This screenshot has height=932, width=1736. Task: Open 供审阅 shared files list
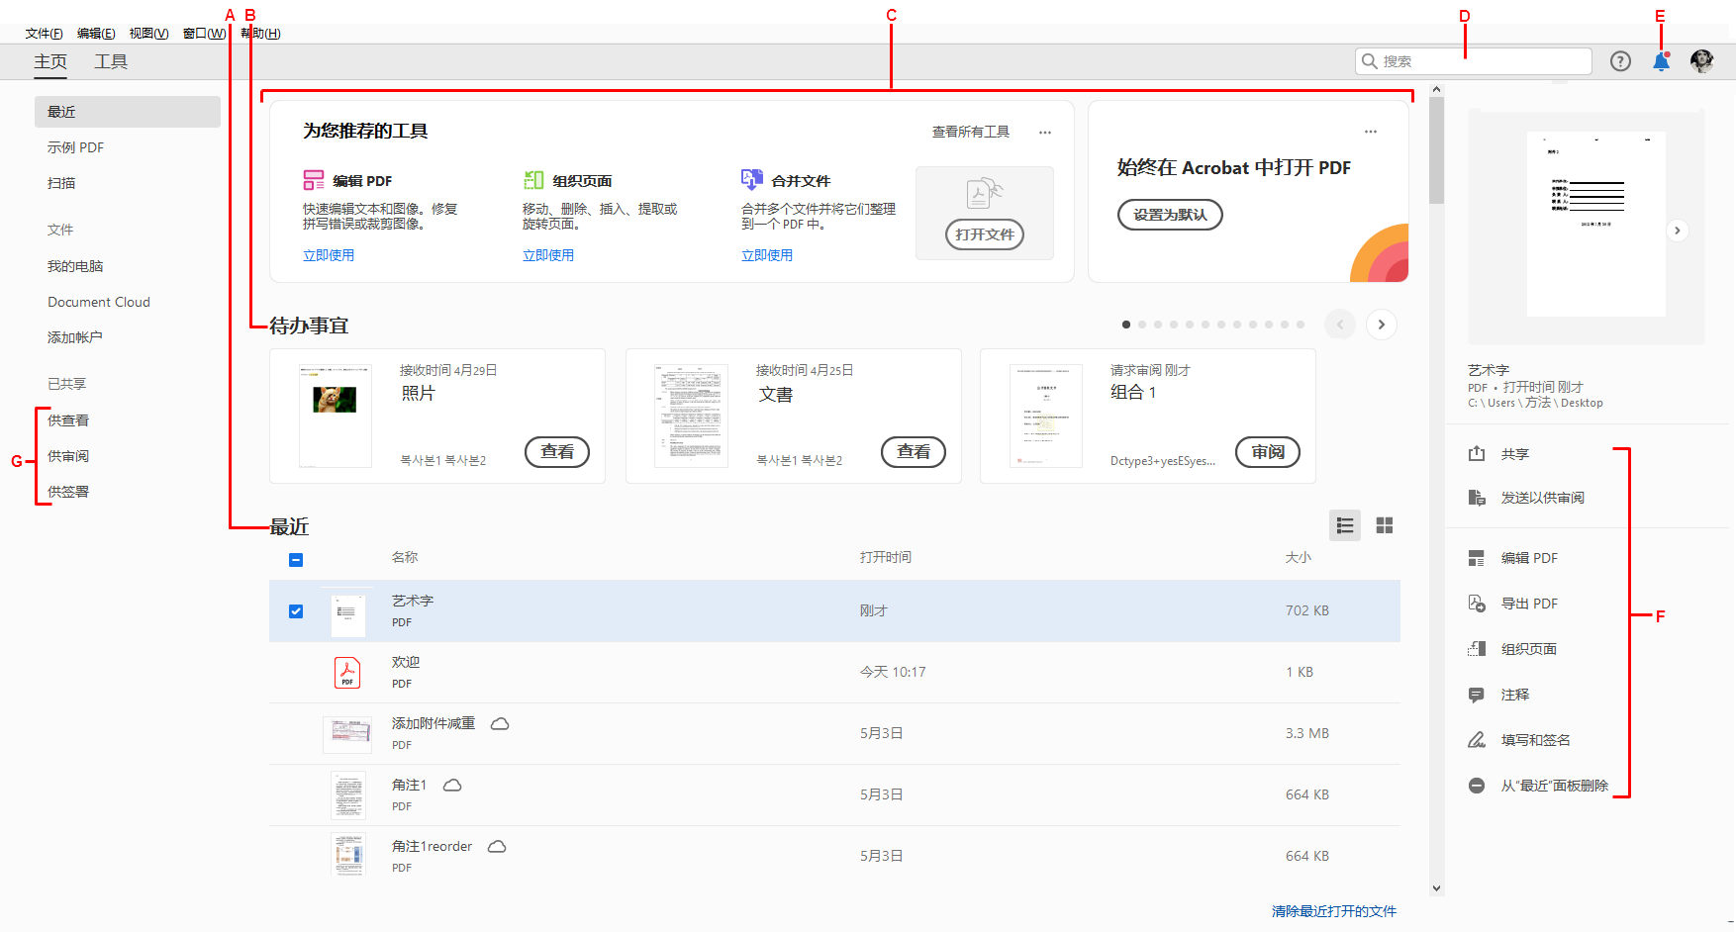coord(68,456)
